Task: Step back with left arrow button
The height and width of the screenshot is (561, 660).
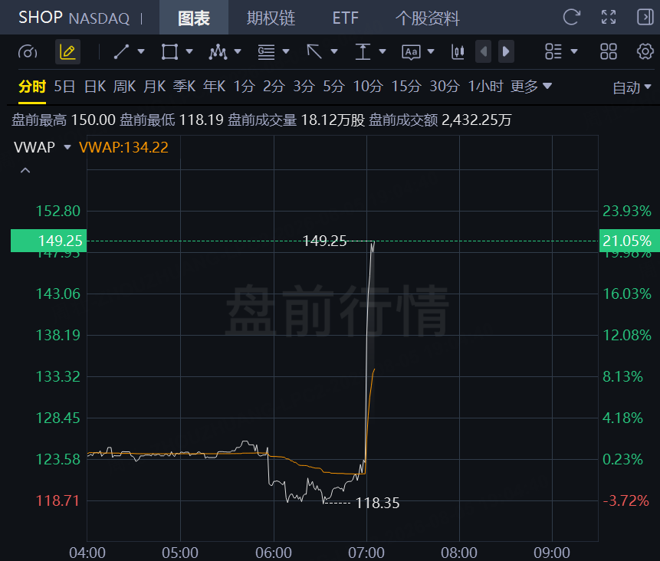Action: point(483,52)
